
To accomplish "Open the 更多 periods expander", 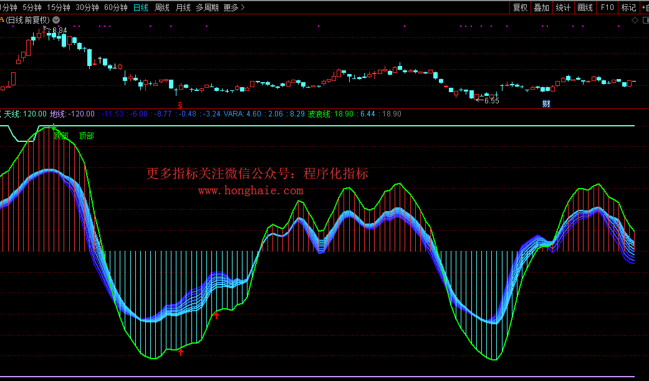I will [x=234, y=7].
